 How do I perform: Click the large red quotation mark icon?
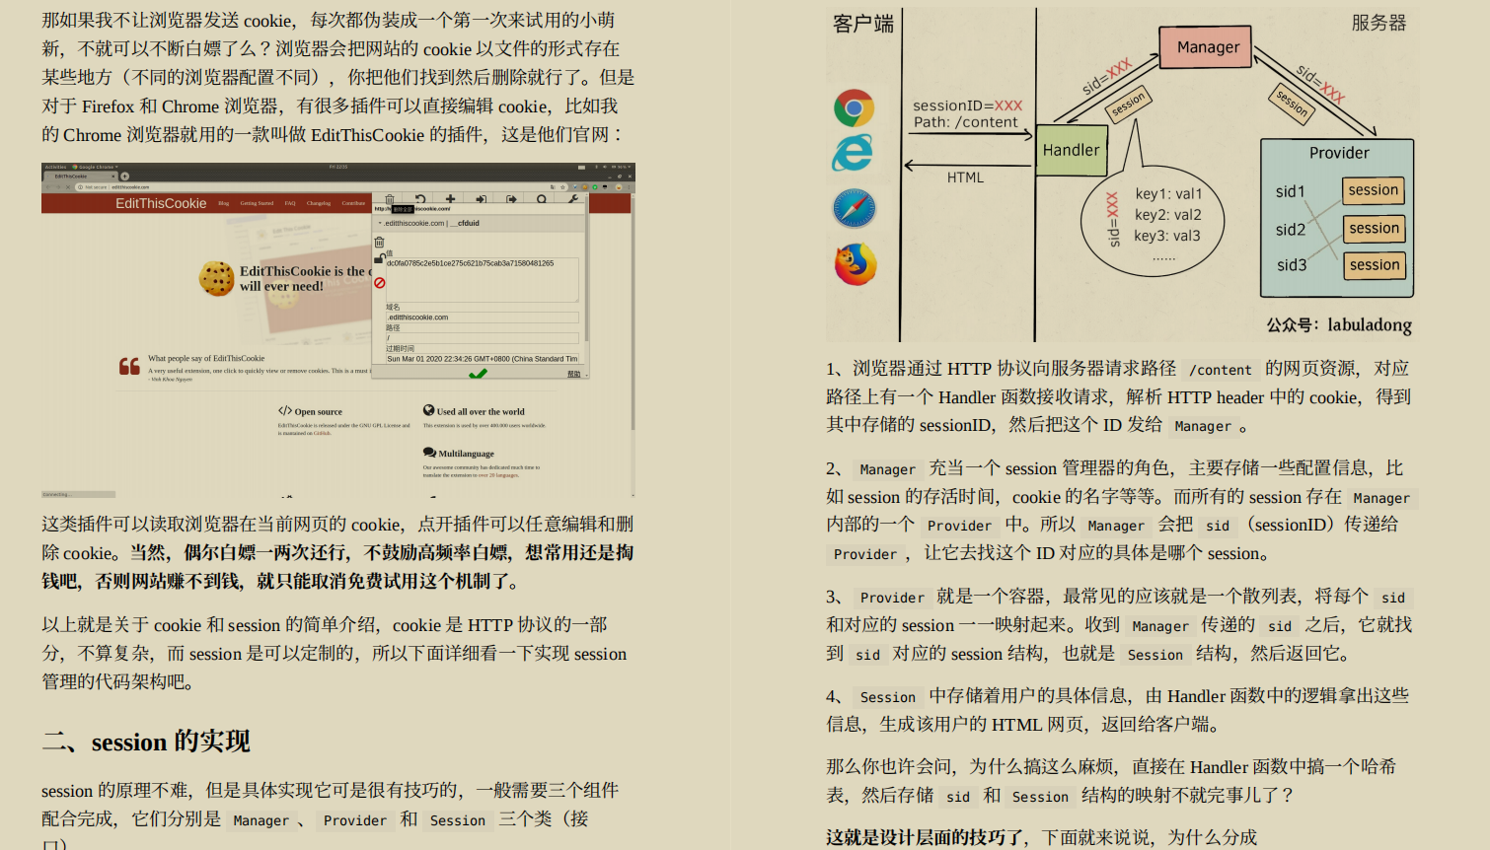click(x=129, y=366)
